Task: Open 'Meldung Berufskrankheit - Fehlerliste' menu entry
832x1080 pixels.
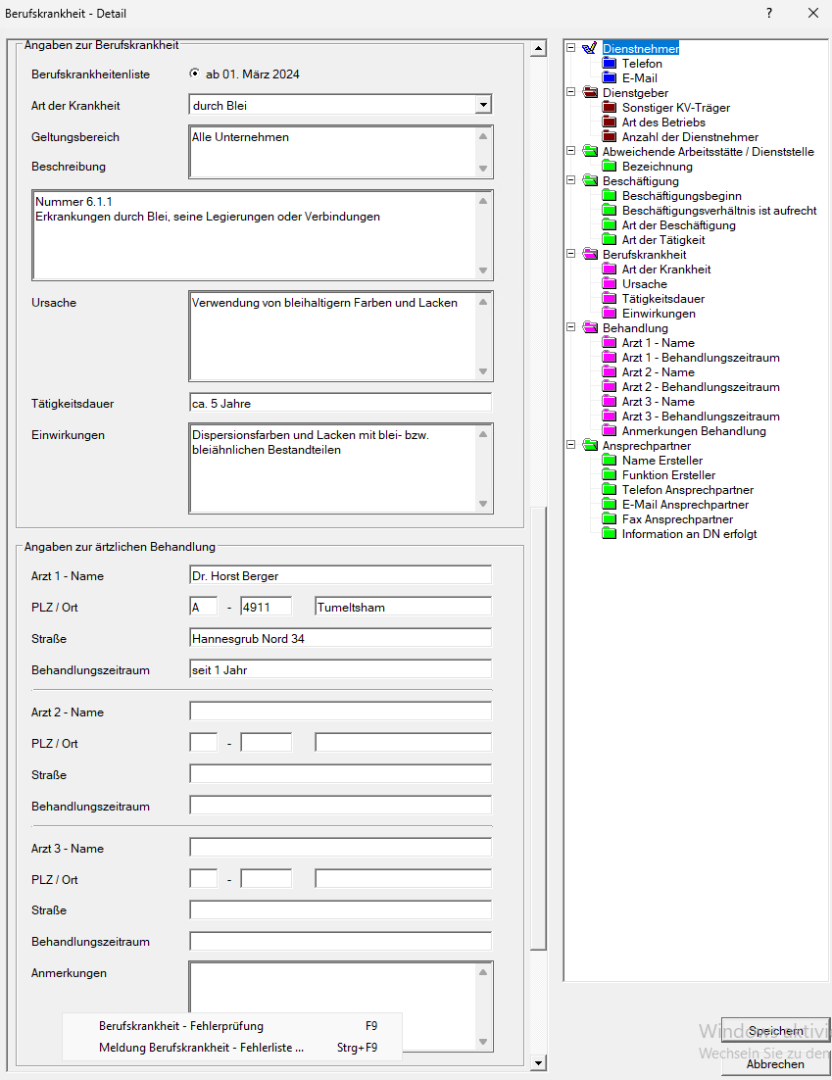Action: click(x=201, y=1048)
